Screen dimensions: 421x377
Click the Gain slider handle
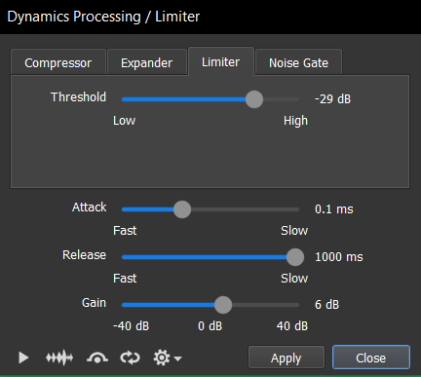223,305
